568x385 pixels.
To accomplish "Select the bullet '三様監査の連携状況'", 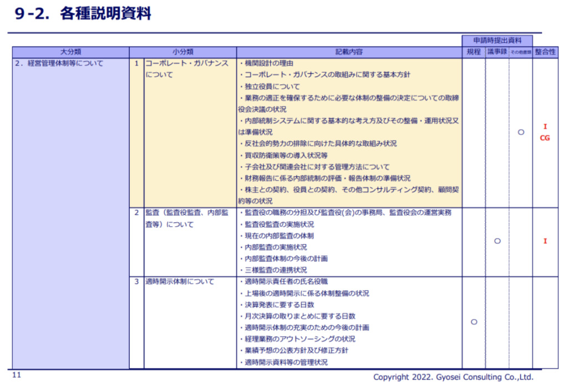I will [273, 270].
